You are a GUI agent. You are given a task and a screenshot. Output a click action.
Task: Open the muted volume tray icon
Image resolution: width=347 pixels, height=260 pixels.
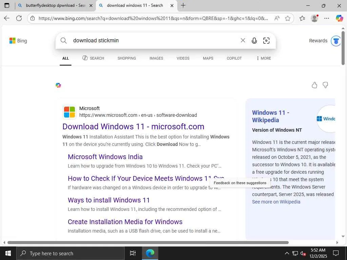303,253
